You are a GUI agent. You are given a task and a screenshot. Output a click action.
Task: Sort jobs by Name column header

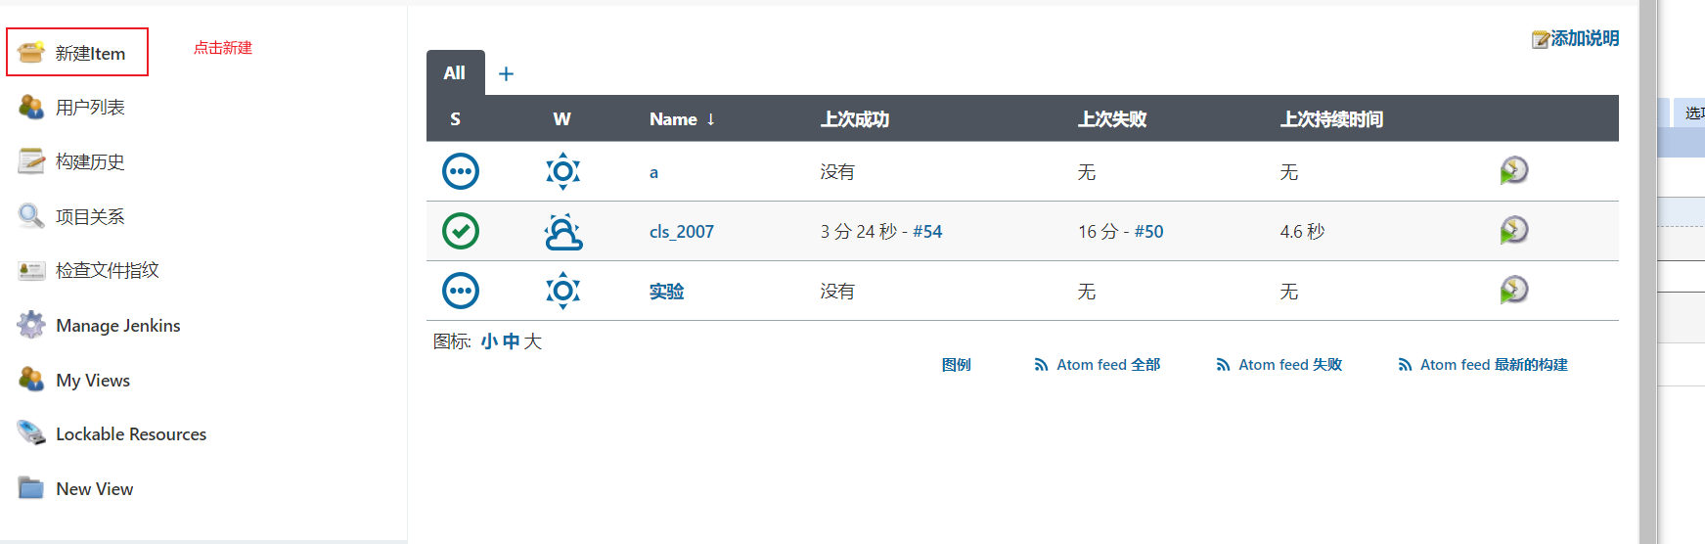pos(673,119)
